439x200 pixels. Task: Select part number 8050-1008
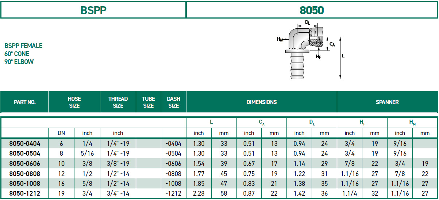coord(25,184)
